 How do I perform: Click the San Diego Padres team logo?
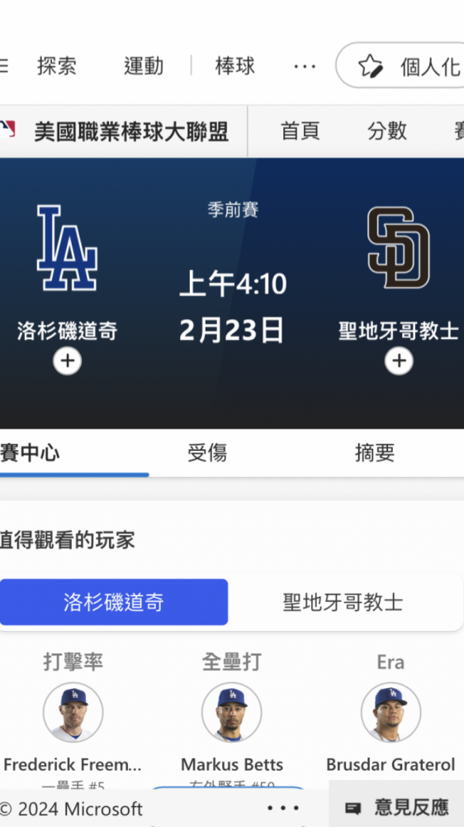coord(398,248)
